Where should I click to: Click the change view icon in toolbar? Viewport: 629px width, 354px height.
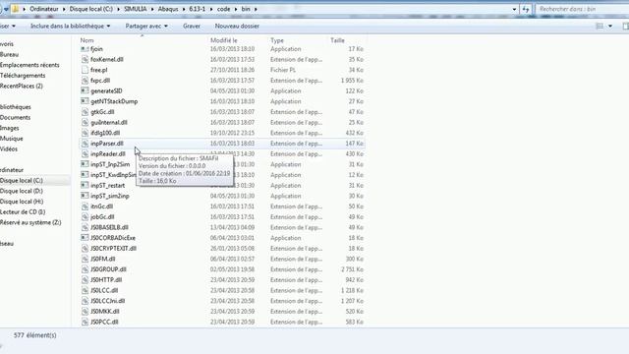tap(600, 27)
